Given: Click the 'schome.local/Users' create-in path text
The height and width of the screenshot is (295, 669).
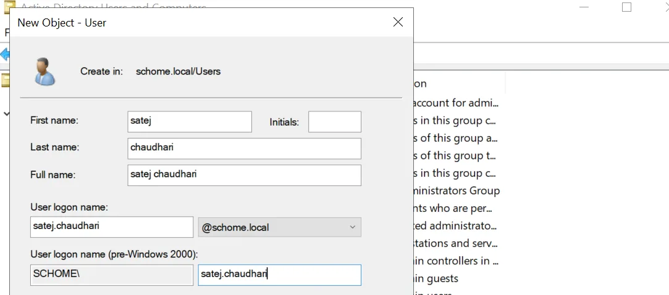Looking at the screenshot, I should click(x=178, y=71).
